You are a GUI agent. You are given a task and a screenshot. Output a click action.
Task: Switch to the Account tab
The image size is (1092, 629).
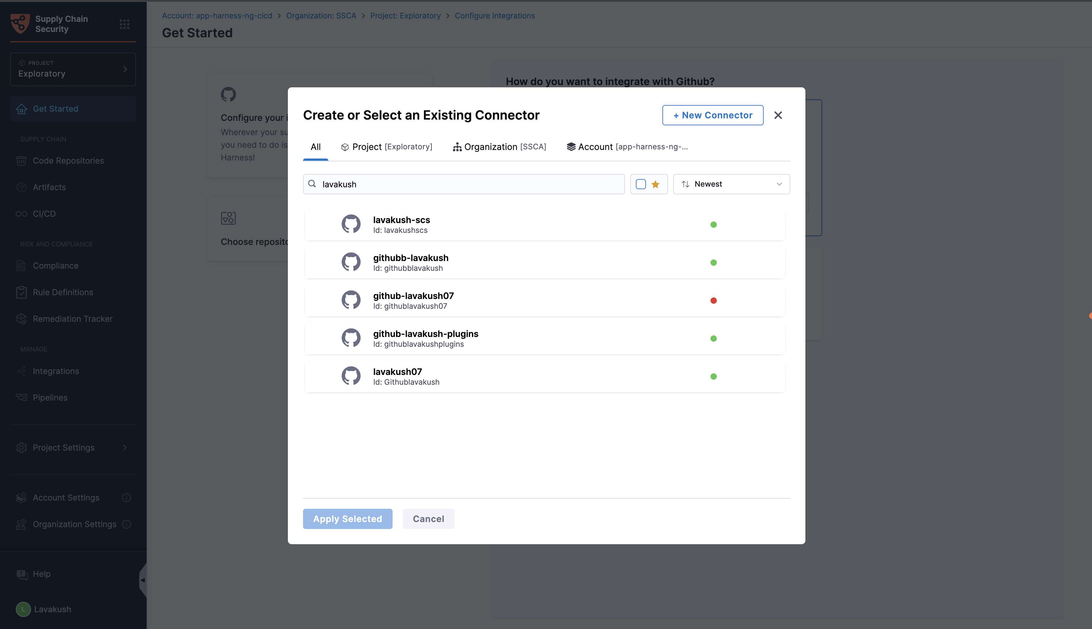[x=627, y=147]
